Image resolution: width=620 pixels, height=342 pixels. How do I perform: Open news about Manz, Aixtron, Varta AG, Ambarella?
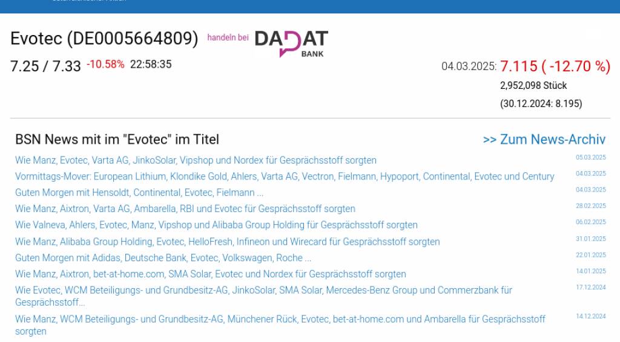point(185,209)
